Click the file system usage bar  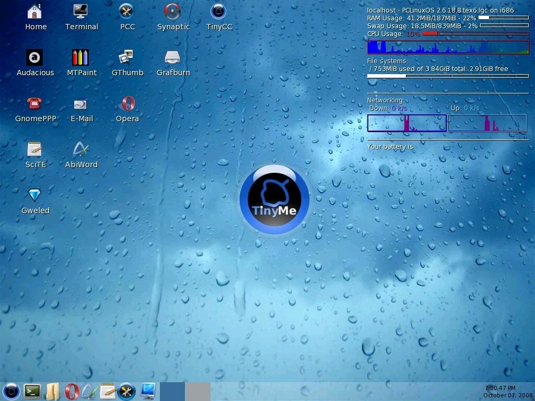(448, 76)
